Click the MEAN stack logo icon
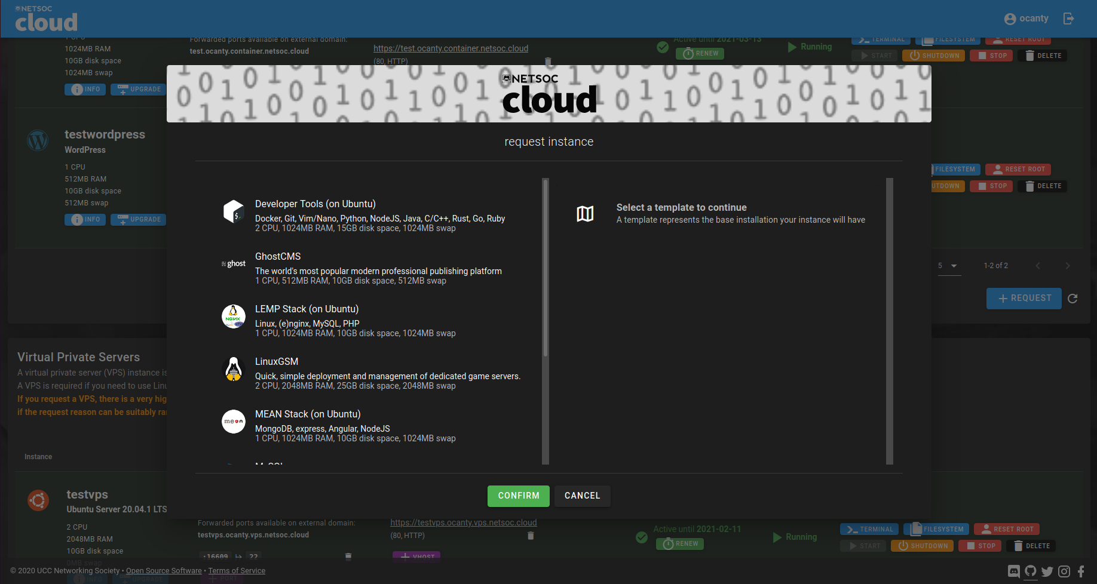The image size is (1097, 584). point(234,422)
